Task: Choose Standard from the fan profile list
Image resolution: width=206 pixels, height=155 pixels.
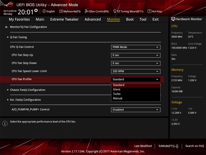Action: click(136, 85)
